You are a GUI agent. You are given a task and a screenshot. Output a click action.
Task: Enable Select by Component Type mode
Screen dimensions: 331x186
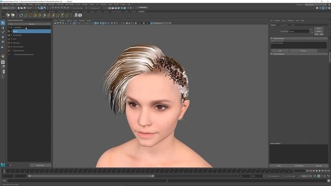[x=45, y=8]
